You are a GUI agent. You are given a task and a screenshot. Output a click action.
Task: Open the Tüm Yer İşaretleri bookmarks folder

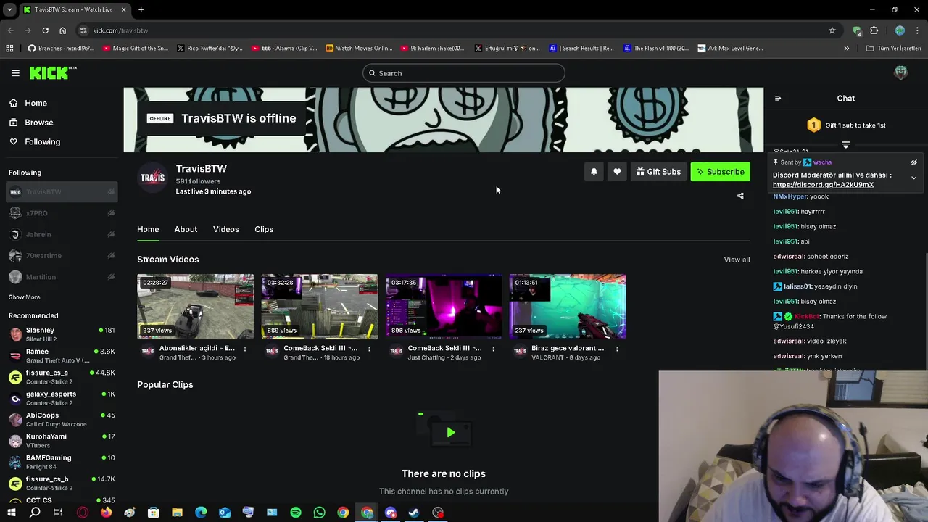click(x=893, y=49)
